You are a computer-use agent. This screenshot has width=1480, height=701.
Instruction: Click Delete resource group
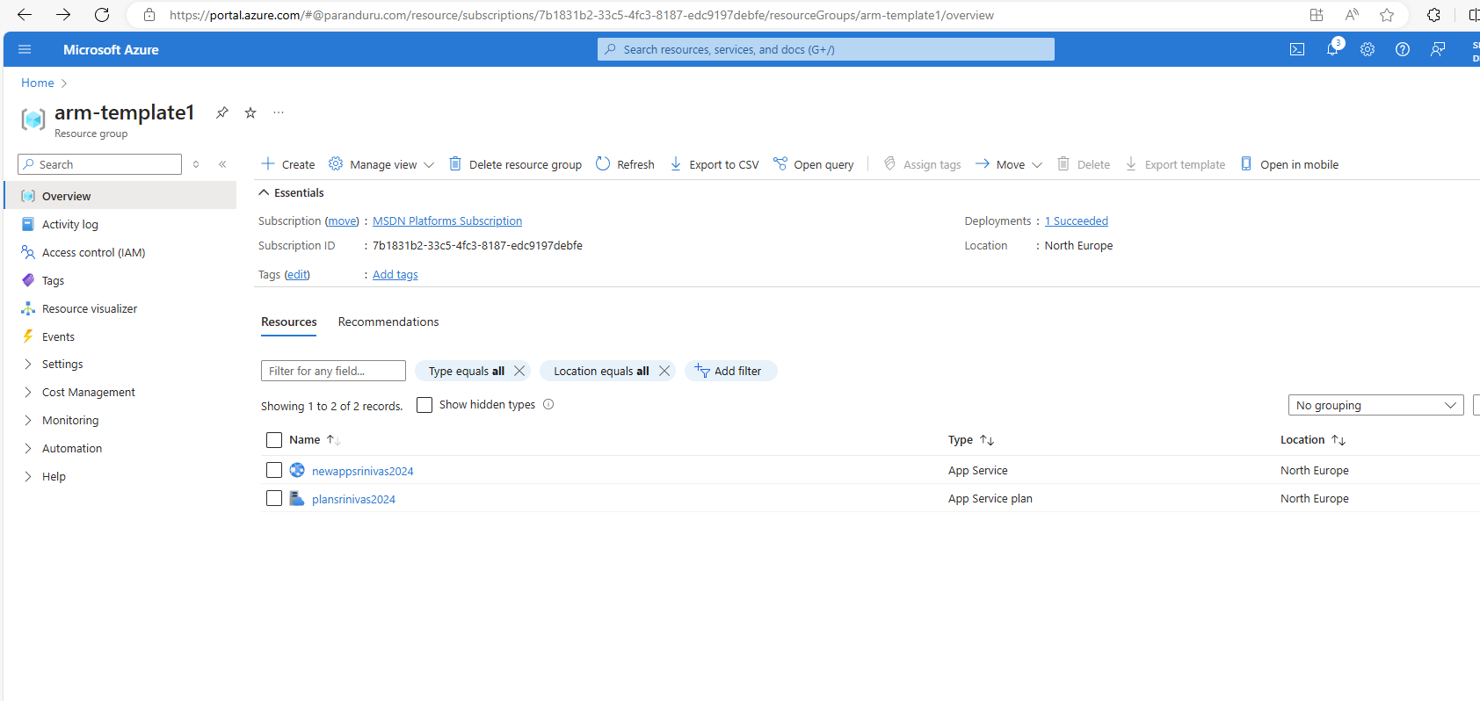click(x=515, y=164)
